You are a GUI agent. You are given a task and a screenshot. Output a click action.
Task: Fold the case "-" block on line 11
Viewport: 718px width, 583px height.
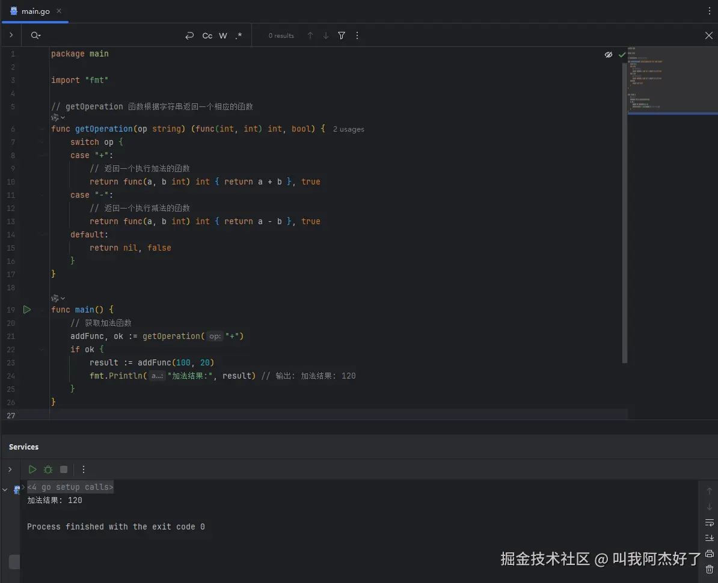pyautogui.click(x=41, y=195)
